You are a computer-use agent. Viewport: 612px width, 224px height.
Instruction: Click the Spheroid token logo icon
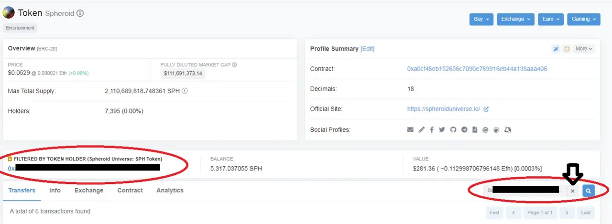point(8,13)
